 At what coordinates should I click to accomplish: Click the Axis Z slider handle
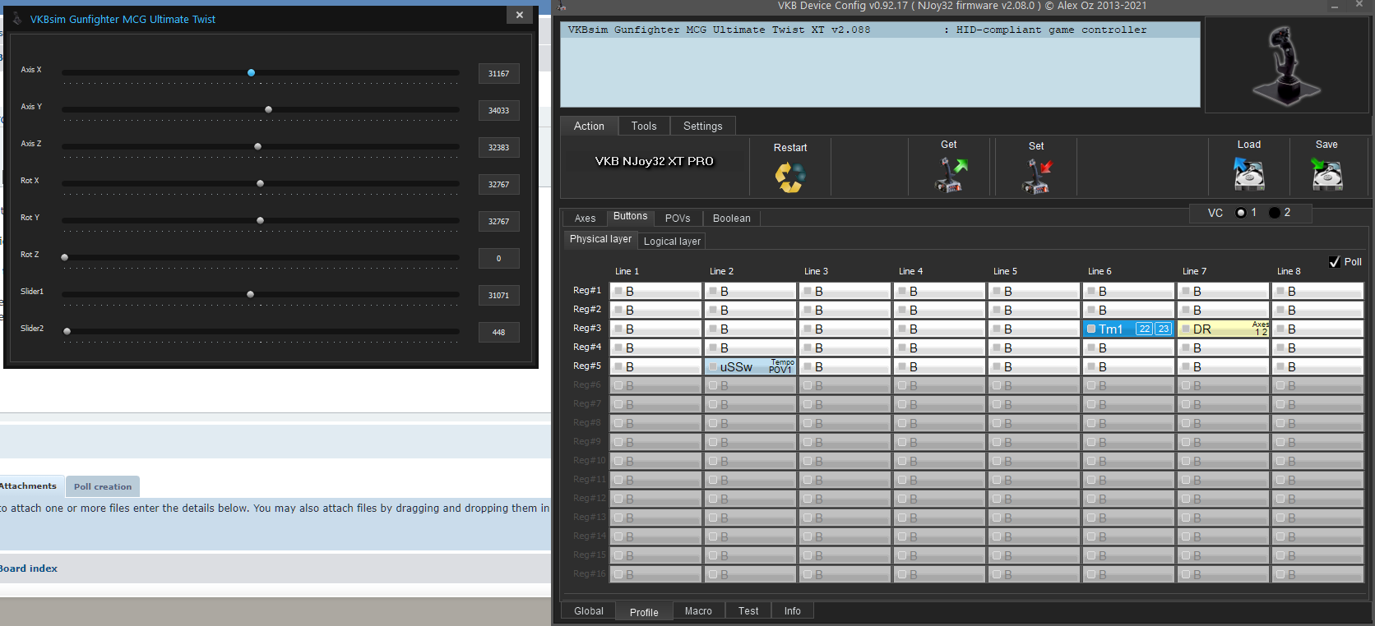pos(257,146)
